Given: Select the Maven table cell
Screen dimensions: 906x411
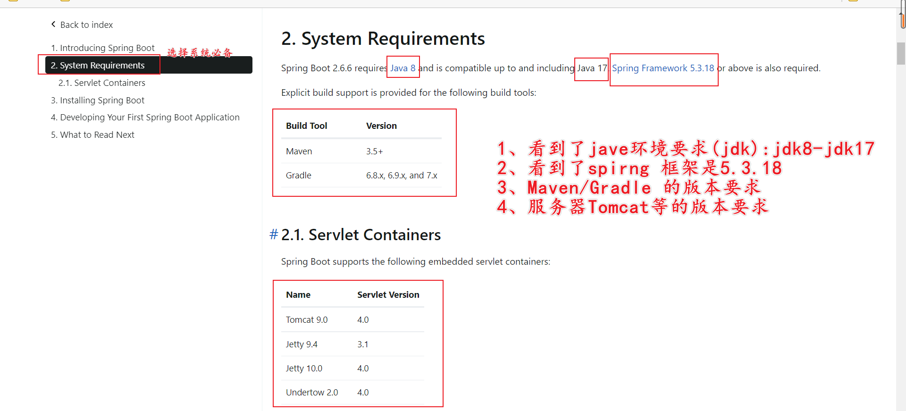Looking at the screenshot, I should 299,151.
